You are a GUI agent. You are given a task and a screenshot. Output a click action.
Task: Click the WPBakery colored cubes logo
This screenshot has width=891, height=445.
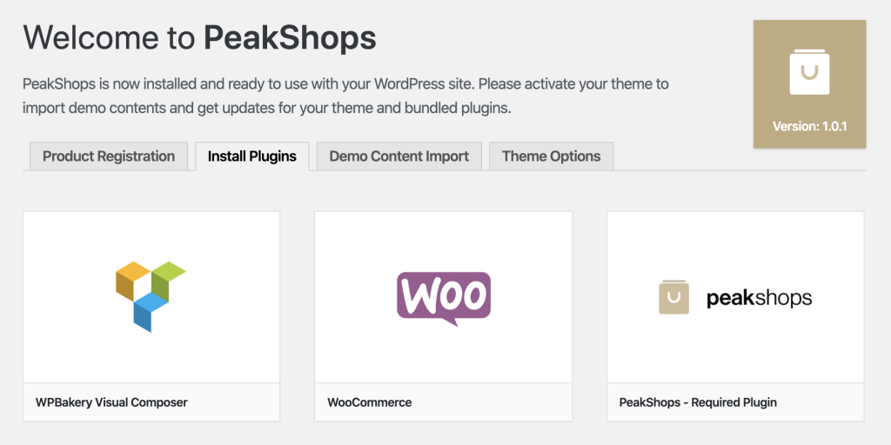[x=151, y=296]
